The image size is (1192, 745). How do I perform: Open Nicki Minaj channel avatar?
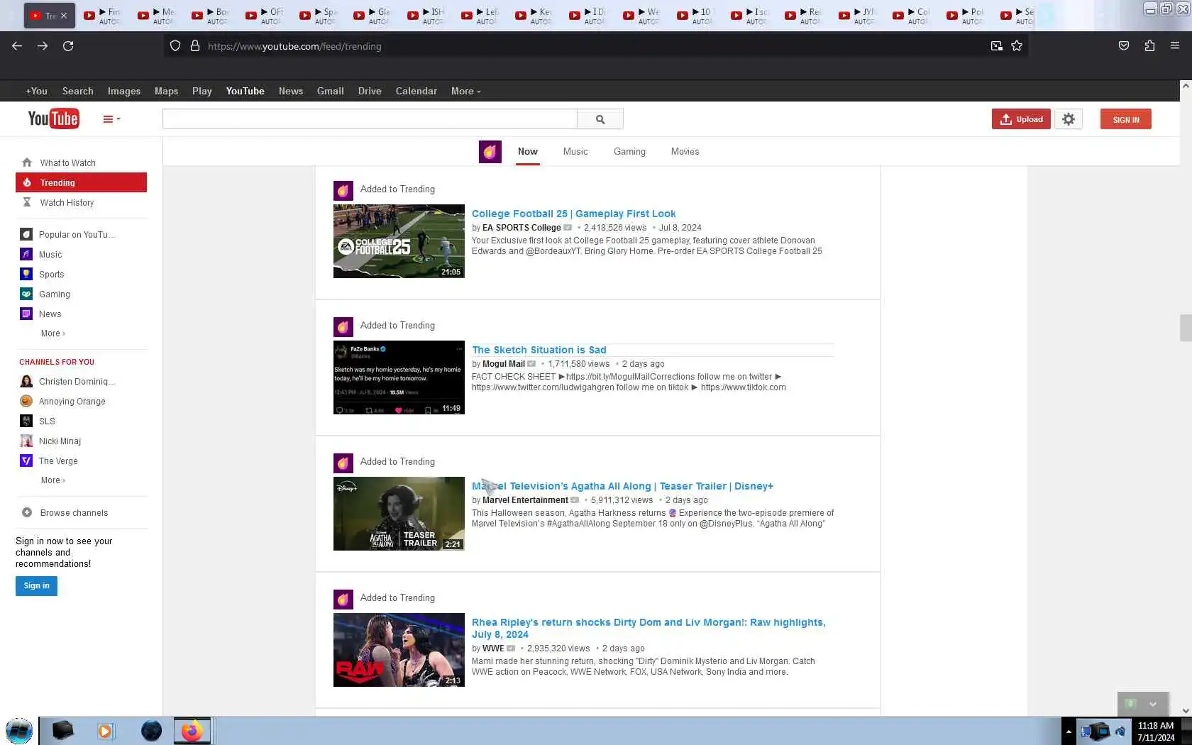pos(26,441)
